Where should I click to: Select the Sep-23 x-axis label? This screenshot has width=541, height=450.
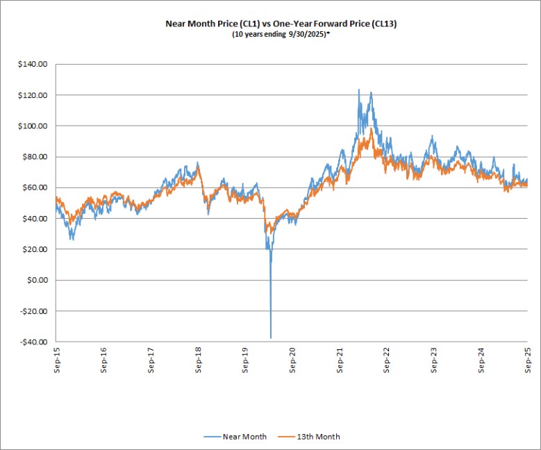coord(433,360)
